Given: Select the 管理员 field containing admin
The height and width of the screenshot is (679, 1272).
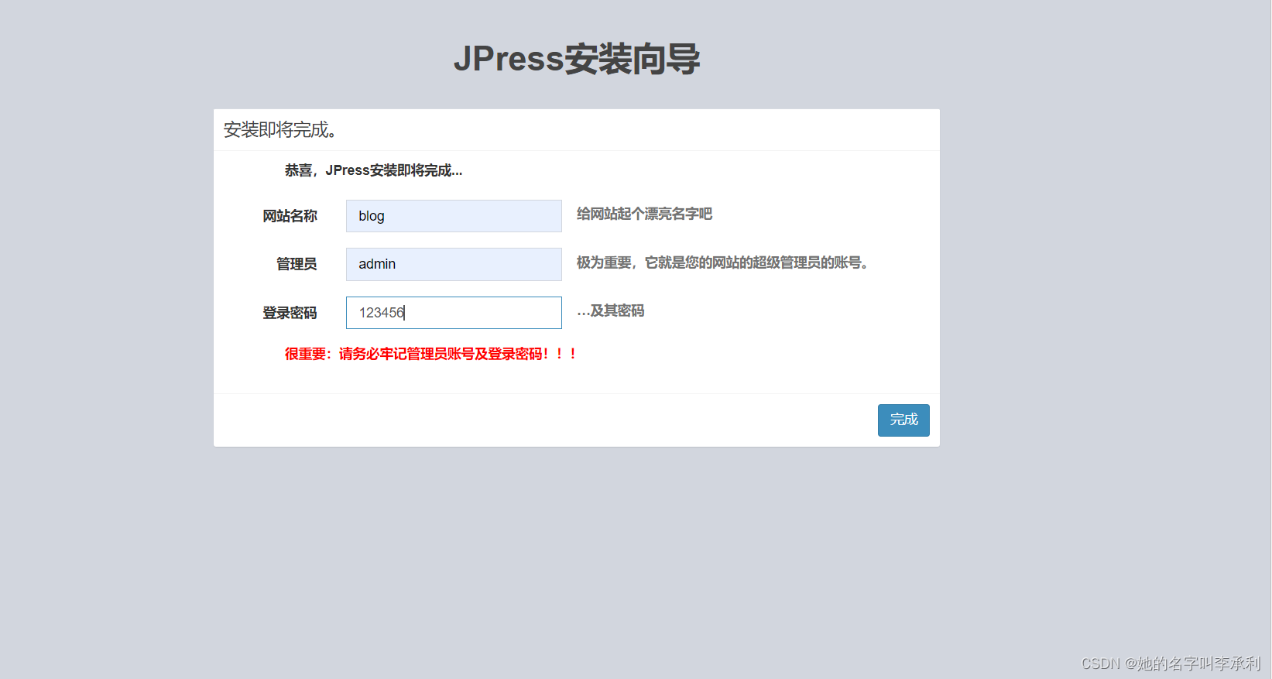Looking at the screenshot, I should pyautogui.click(x=454, y=264).
